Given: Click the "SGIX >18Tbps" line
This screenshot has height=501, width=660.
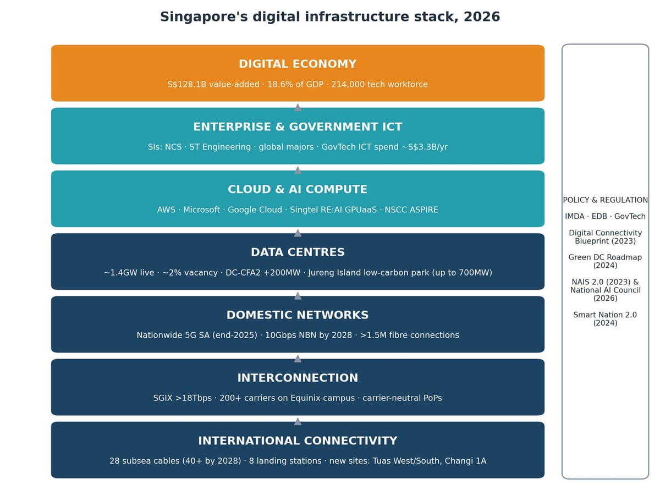Looking at the screenshot, I should [x=298, y=398].
